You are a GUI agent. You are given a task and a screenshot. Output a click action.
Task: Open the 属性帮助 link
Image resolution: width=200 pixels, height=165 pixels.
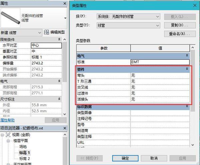coord(7,120)
